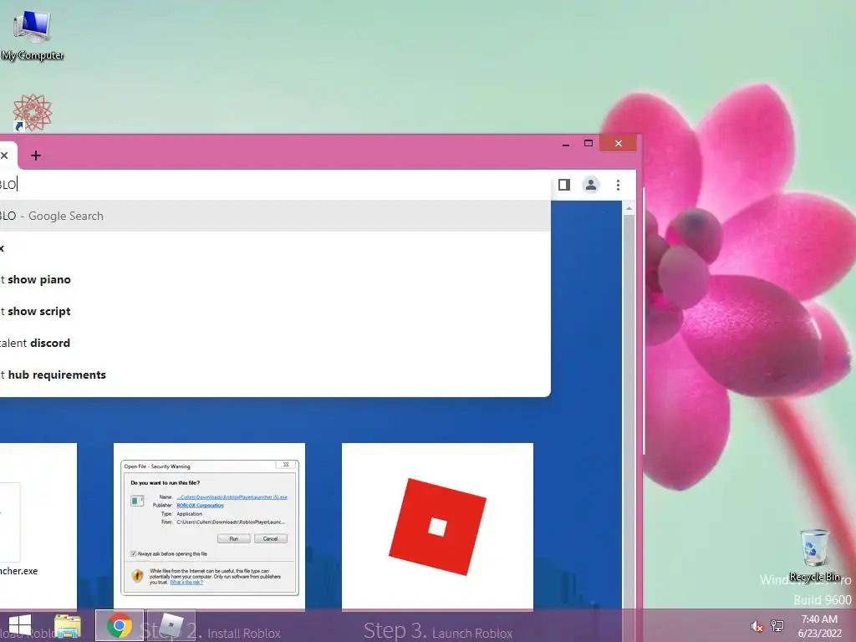Screen dimensions: 856x642
Task: Select the 'Google Search' suggestion
Action: [275, 216]
